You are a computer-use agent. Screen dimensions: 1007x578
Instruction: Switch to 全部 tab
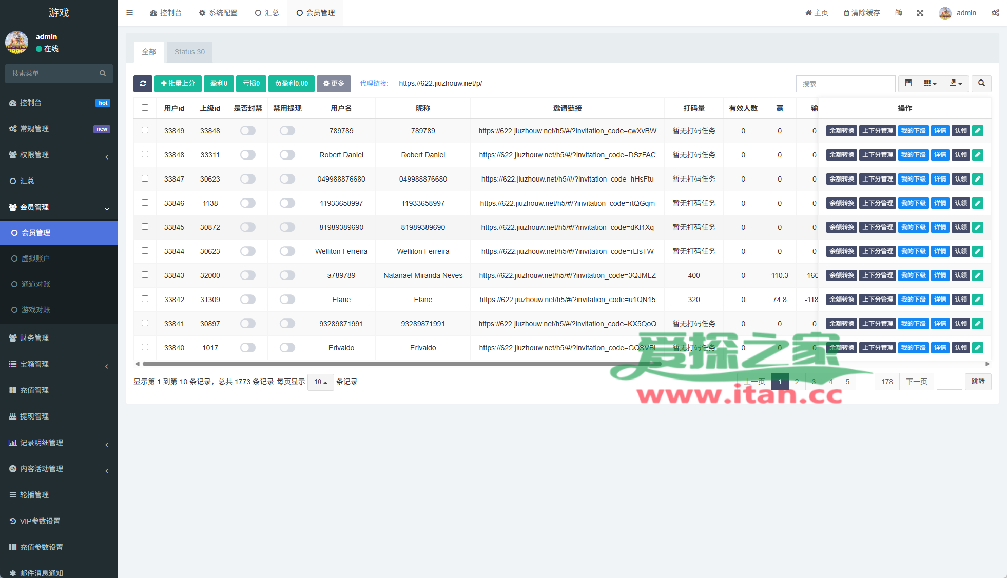[149, 52]
